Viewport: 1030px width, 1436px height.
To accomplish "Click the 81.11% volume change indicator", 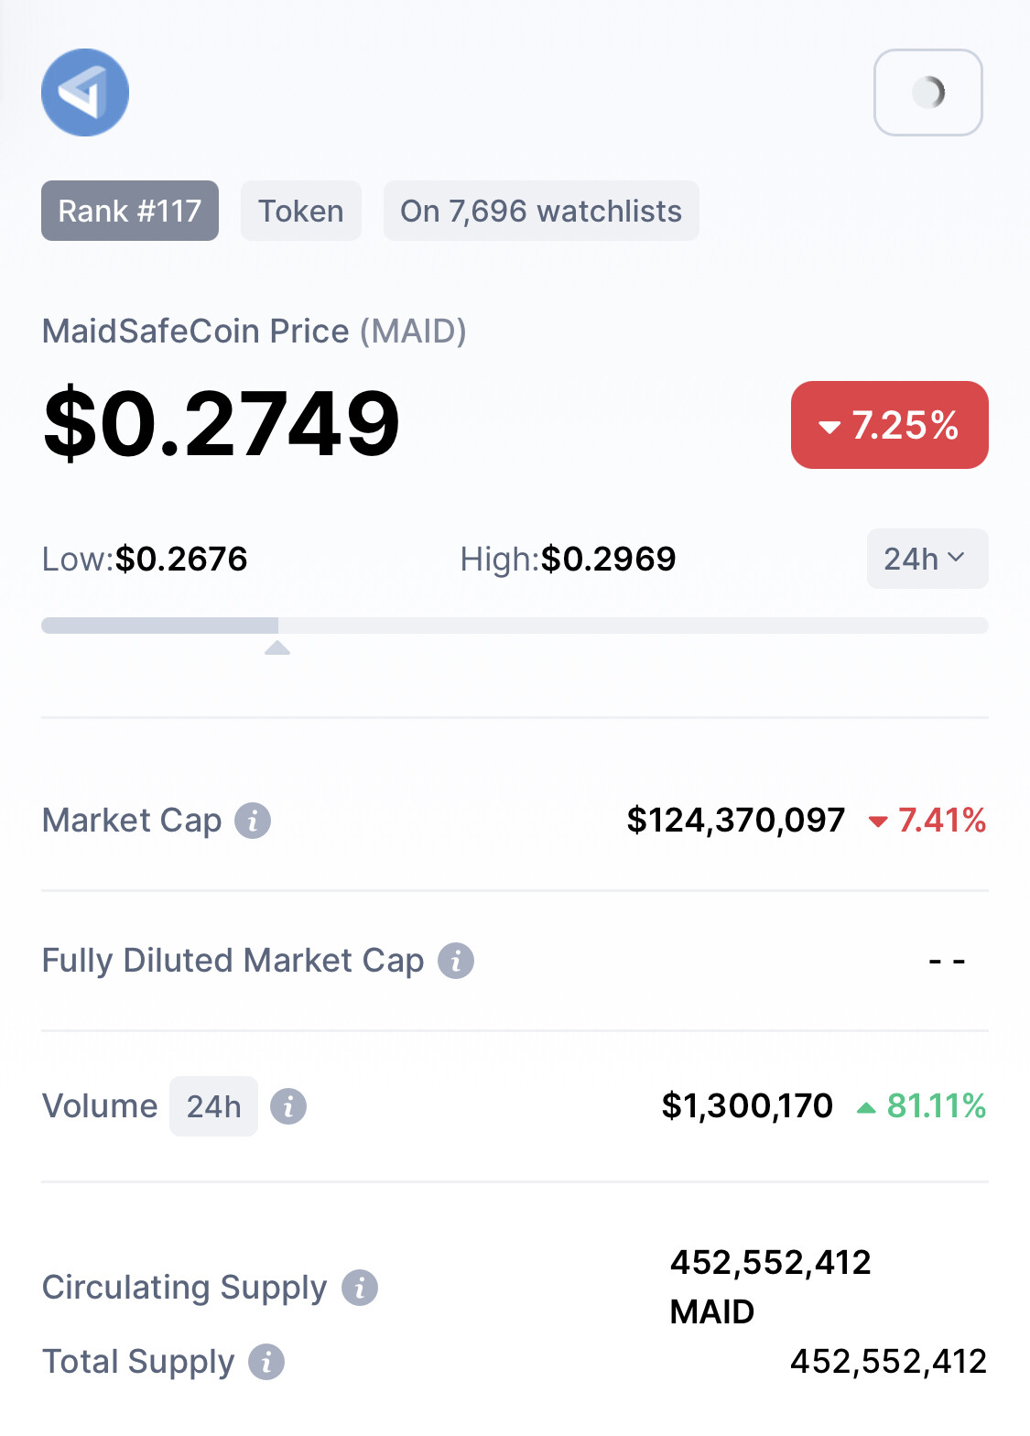I will pyautogui.click(x=921, y=1106).
